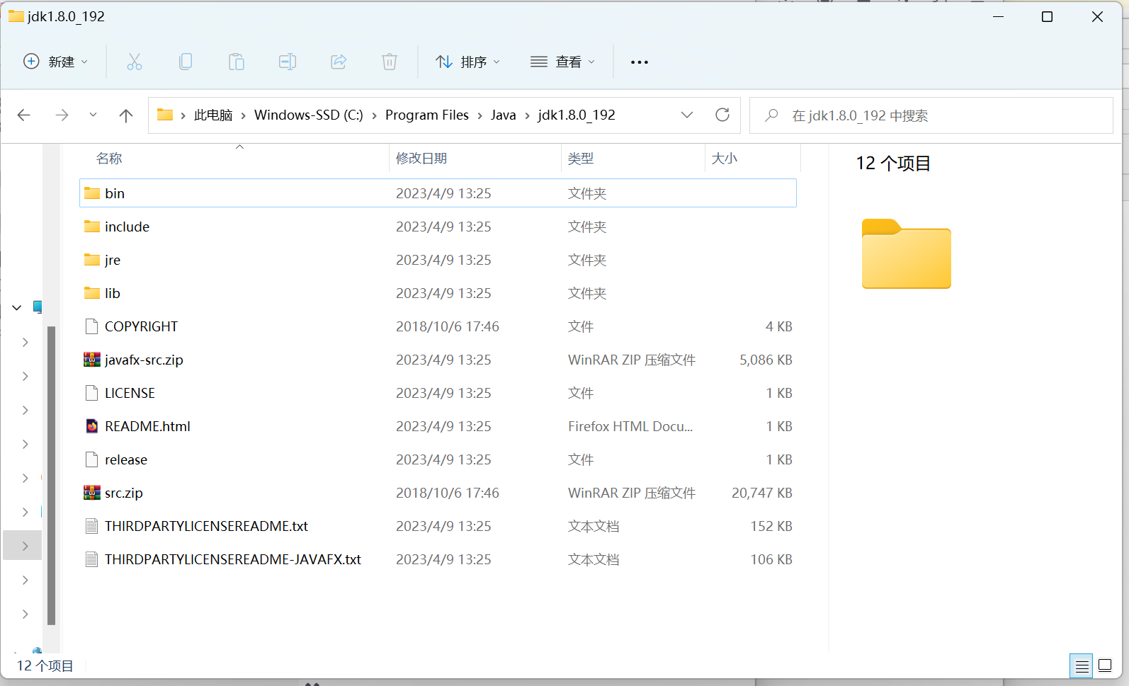Open the 查看 view dropdown
The width and height of the screenshot is (1129, 686).
pyautogui.click(x=563, y=62)
